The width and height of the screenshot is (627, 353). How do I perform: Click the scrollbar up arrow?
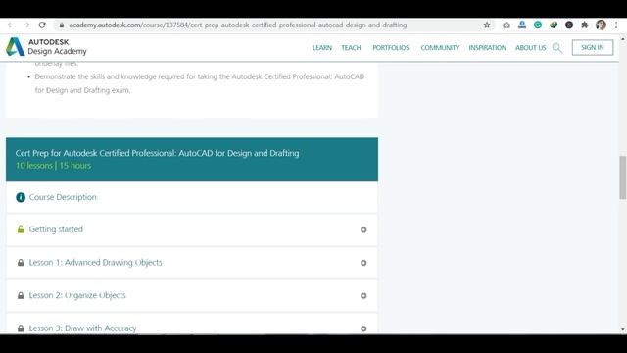tap(623, 39)
